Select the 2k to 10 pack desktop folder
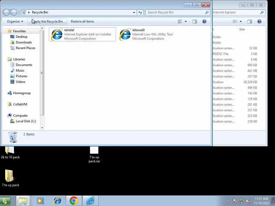The image size is (275, 206). pyautogui.click(x=10, y=153)
